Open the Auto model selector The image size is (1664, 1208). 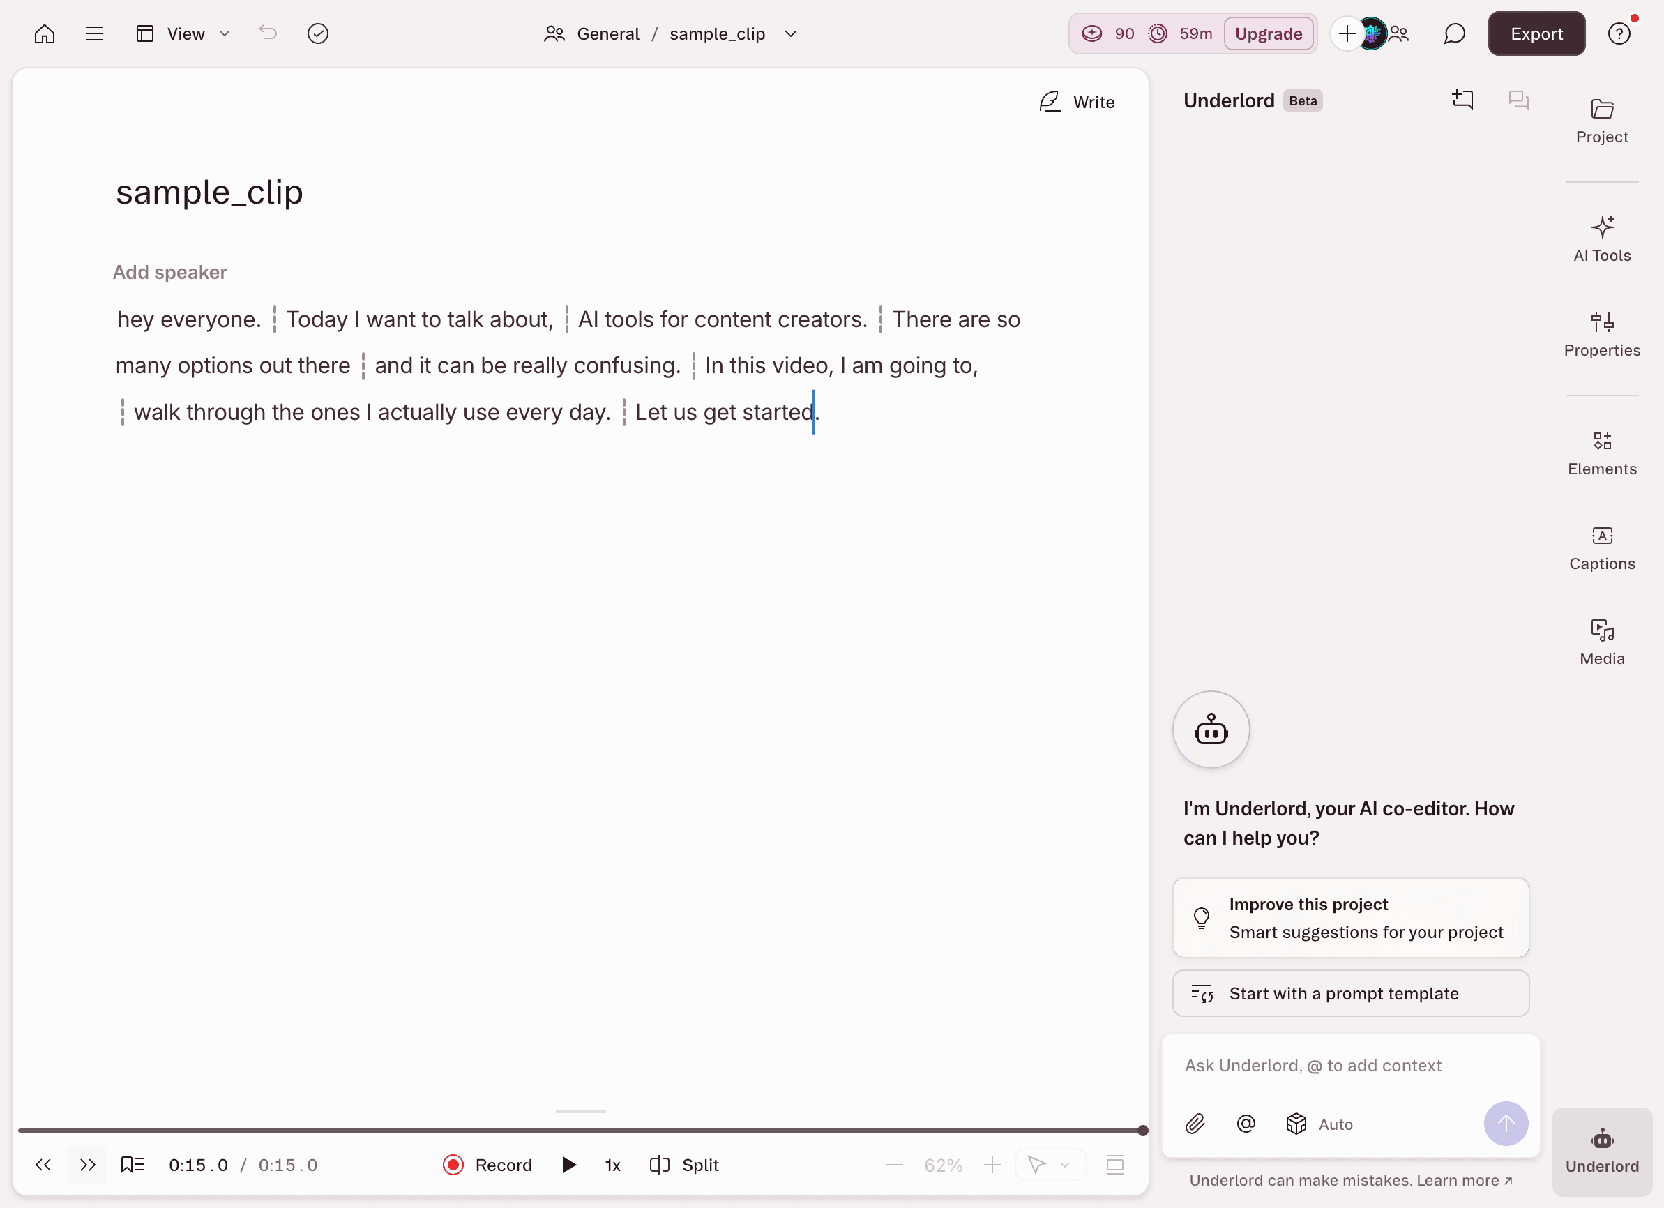(x=1320, y=1124)
